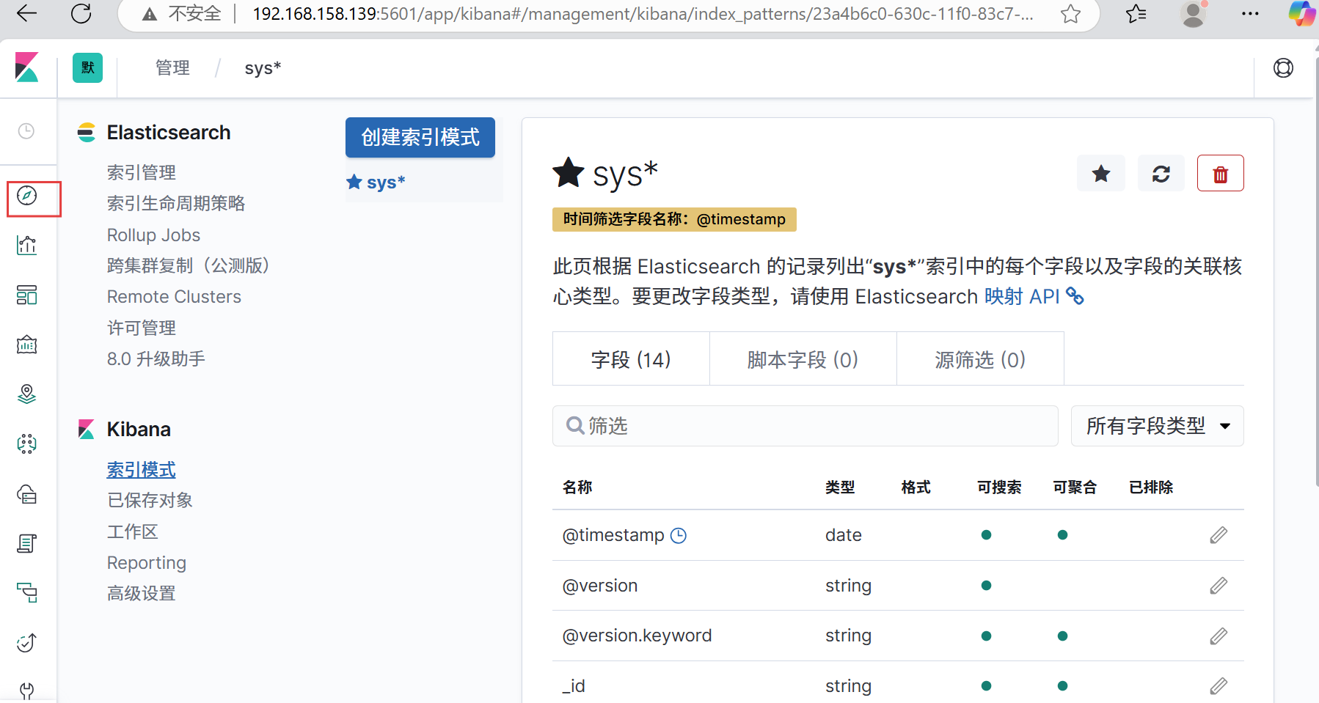Open browser favorites list icon

point(1136,13)
